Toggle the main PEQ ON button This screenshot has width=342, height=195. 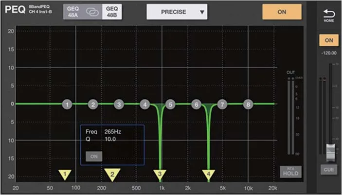coord(282,12)
